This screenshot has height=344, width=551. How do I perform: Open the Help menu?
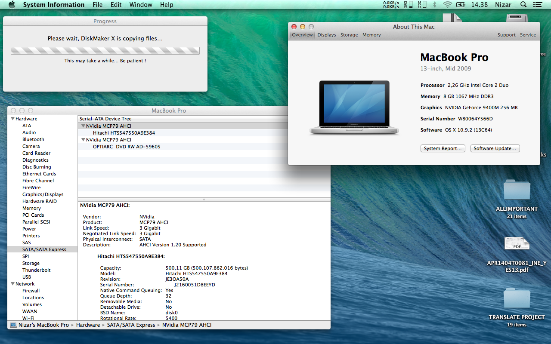[167, 5]
